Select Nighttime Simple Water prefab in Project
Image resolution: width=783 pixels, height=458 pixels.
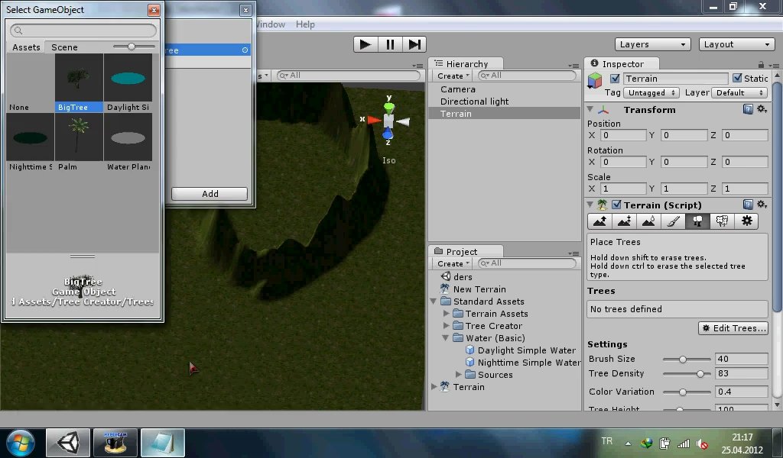click(x=523, y=363)
